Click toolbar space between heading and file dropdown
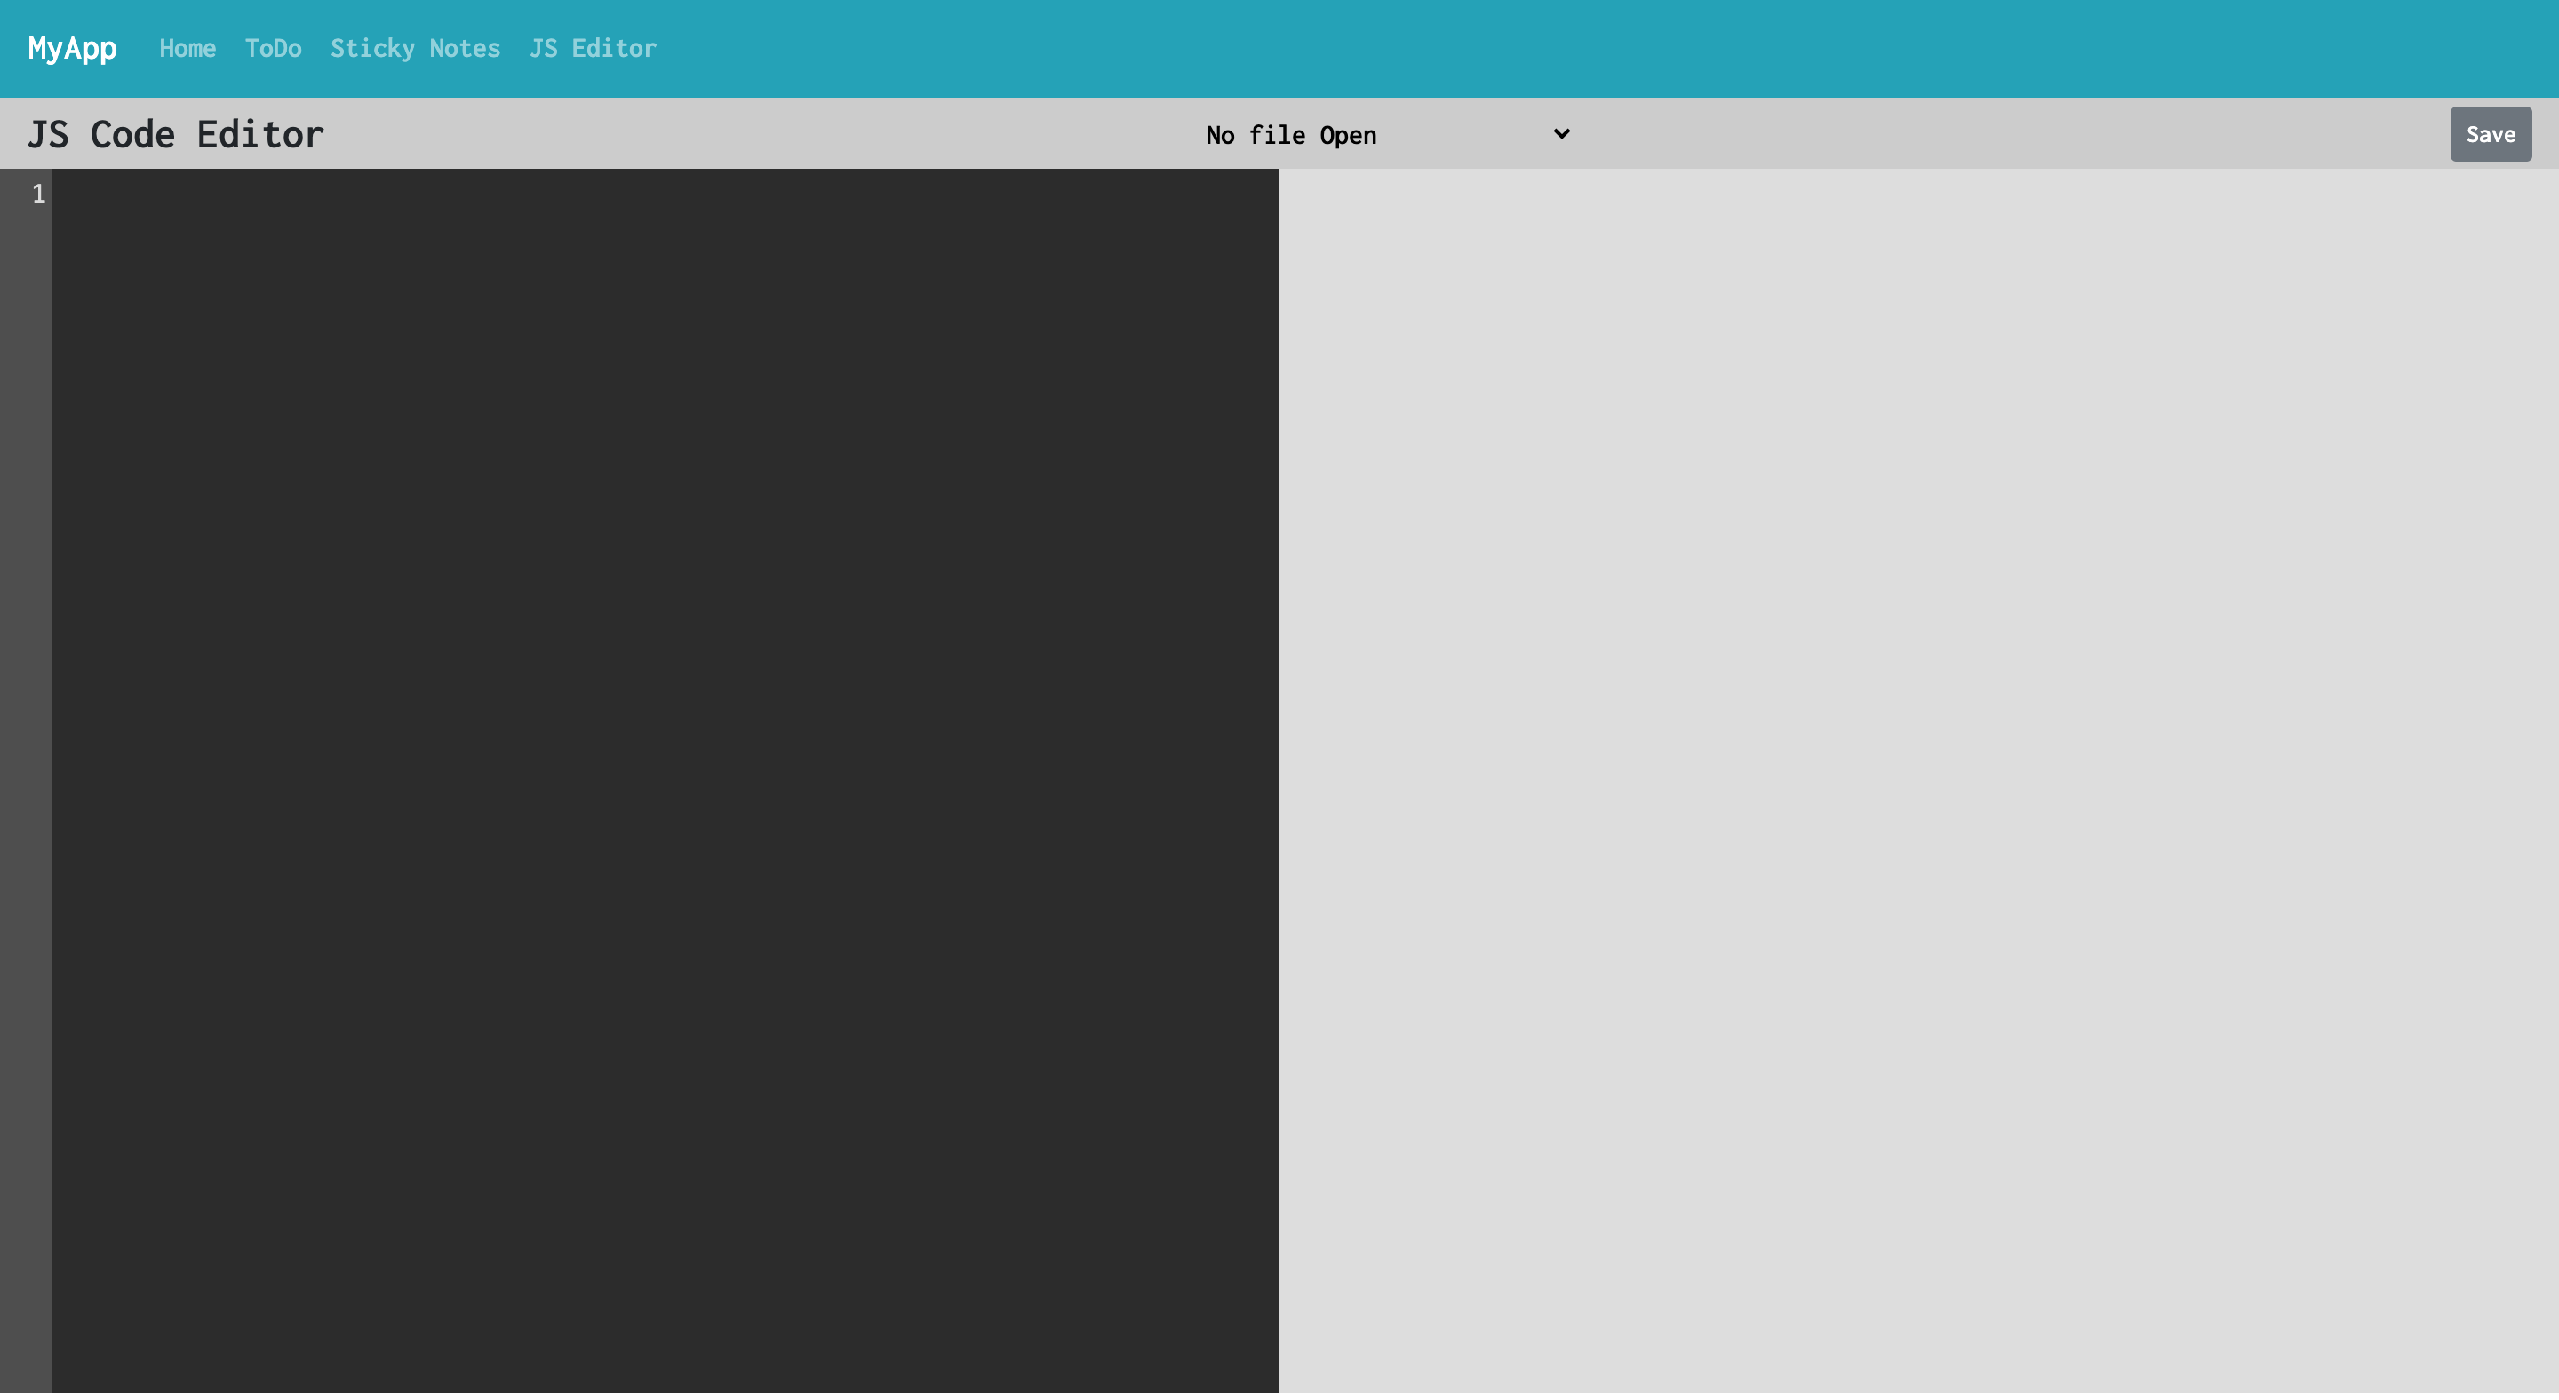Viewport: 2559px width, 1400px height. (x=761, y=134)
